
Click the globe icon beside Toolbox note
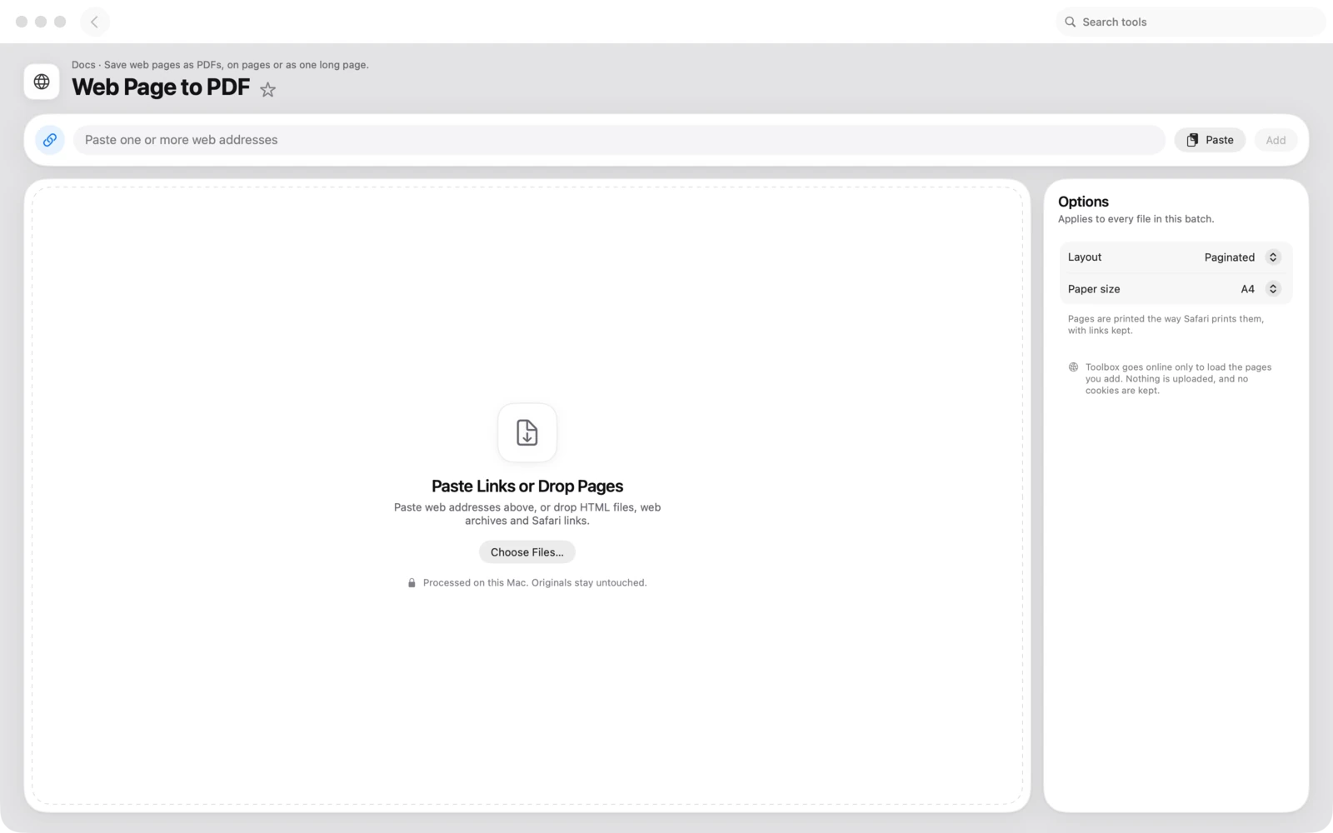tap(1073, 367)
